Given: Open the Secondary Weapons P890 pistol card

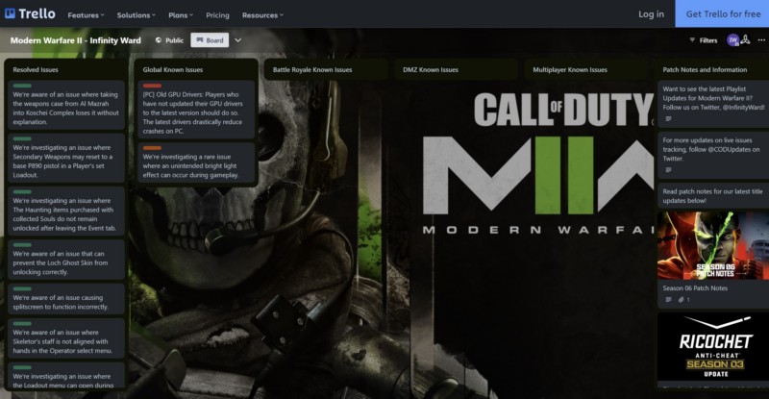Looking at the screenshot, I should pyautogui.click(x=66, y=159).
